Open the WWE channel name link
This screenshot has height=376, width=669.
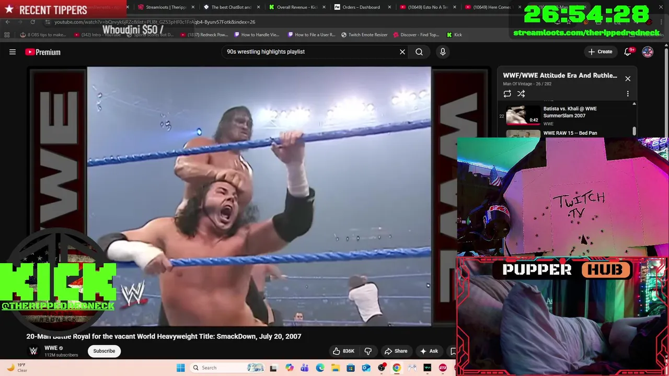[x=51, y=348]
